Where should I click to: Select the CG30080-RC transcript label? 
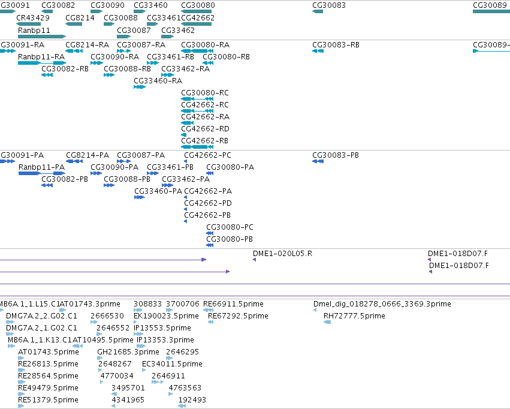click(x=205, y=93)
